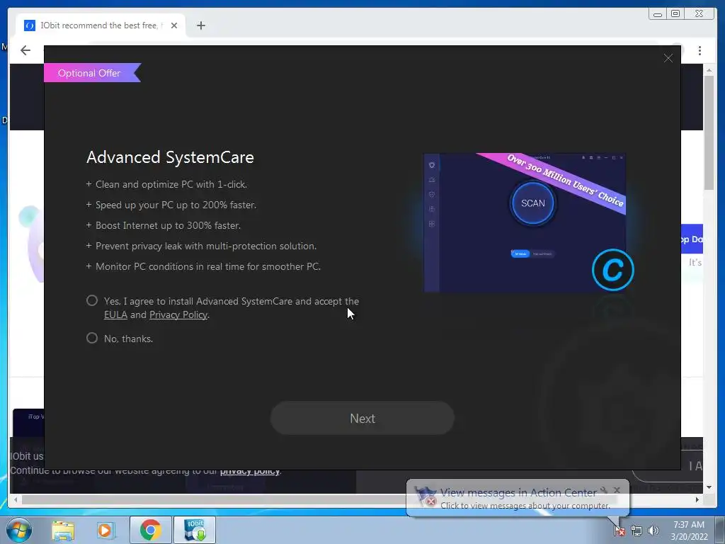Viewport: 725px width, 544px height.
Task: Open the Privacy Policy link in offer
Action: point(178,314)
